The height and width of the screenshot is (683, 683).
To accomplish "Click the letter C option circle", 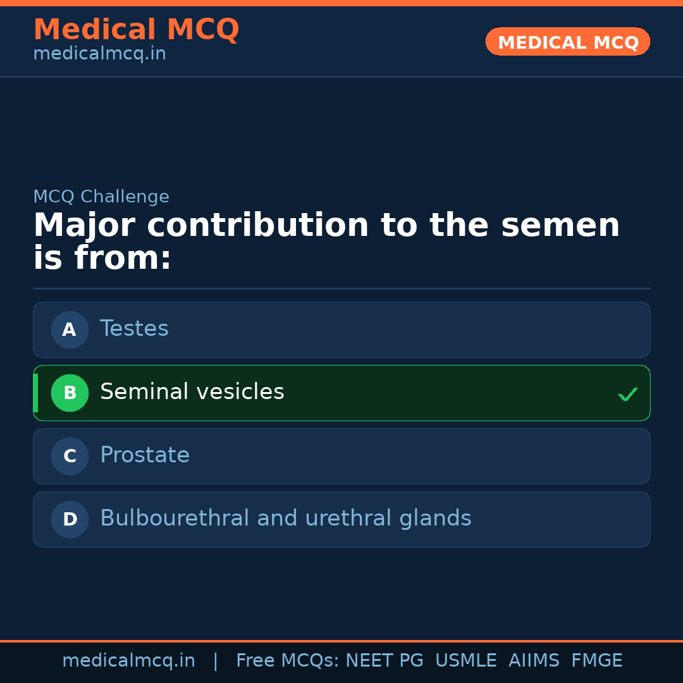I will [70, 456].
